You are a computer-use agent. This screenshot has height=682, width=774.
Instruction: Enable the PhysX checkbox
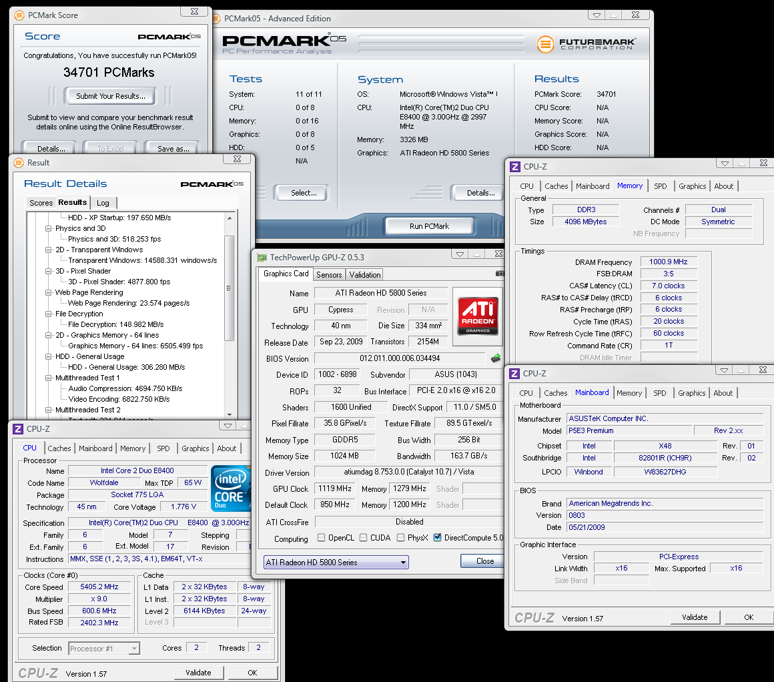401,537
